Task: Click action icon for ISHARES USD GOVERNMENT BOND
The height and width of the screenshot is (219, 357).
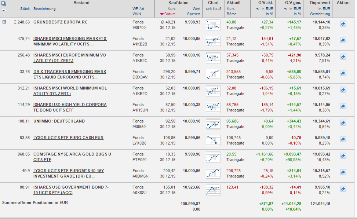Action: pos(343,189)
